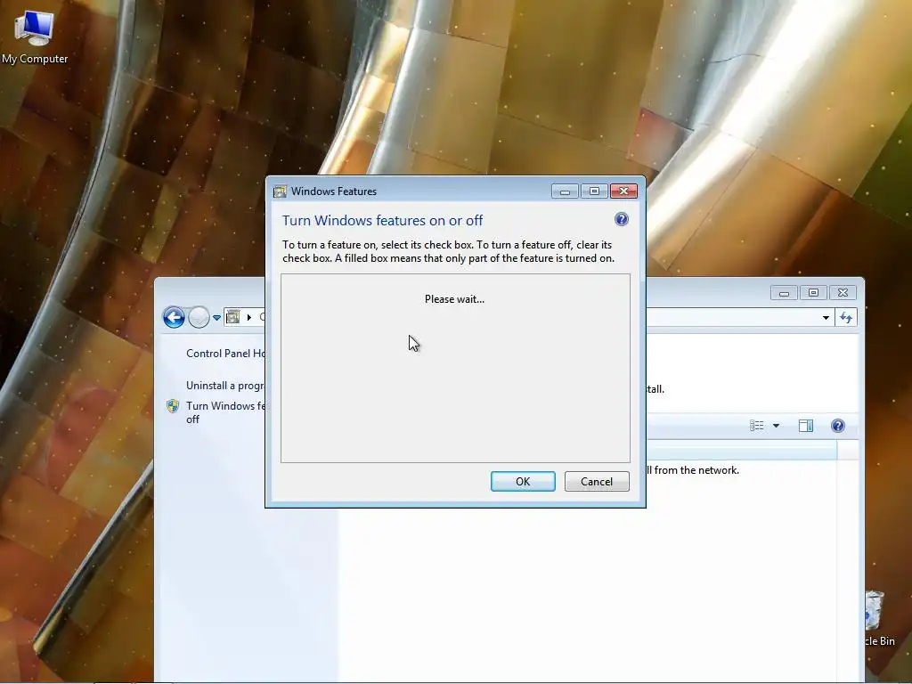Change view using the Views icon
The width and height of the screenshot is (912, 684).
pyautogui.click(x=757, y=426)
